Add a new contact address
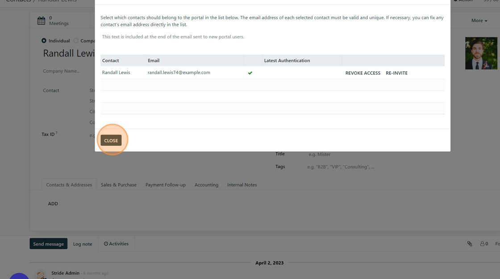Viewport: 500px width, 279px height. (53, 204)
